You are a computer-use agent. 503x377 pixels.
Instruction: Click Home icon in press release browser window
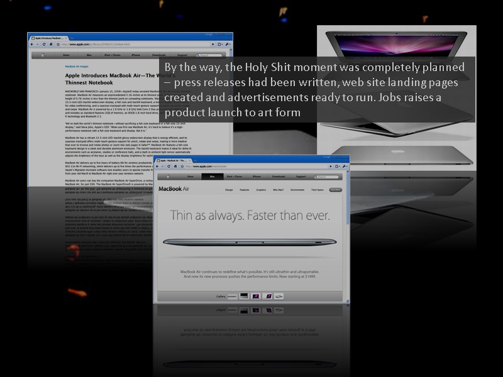tap(51, 44)
